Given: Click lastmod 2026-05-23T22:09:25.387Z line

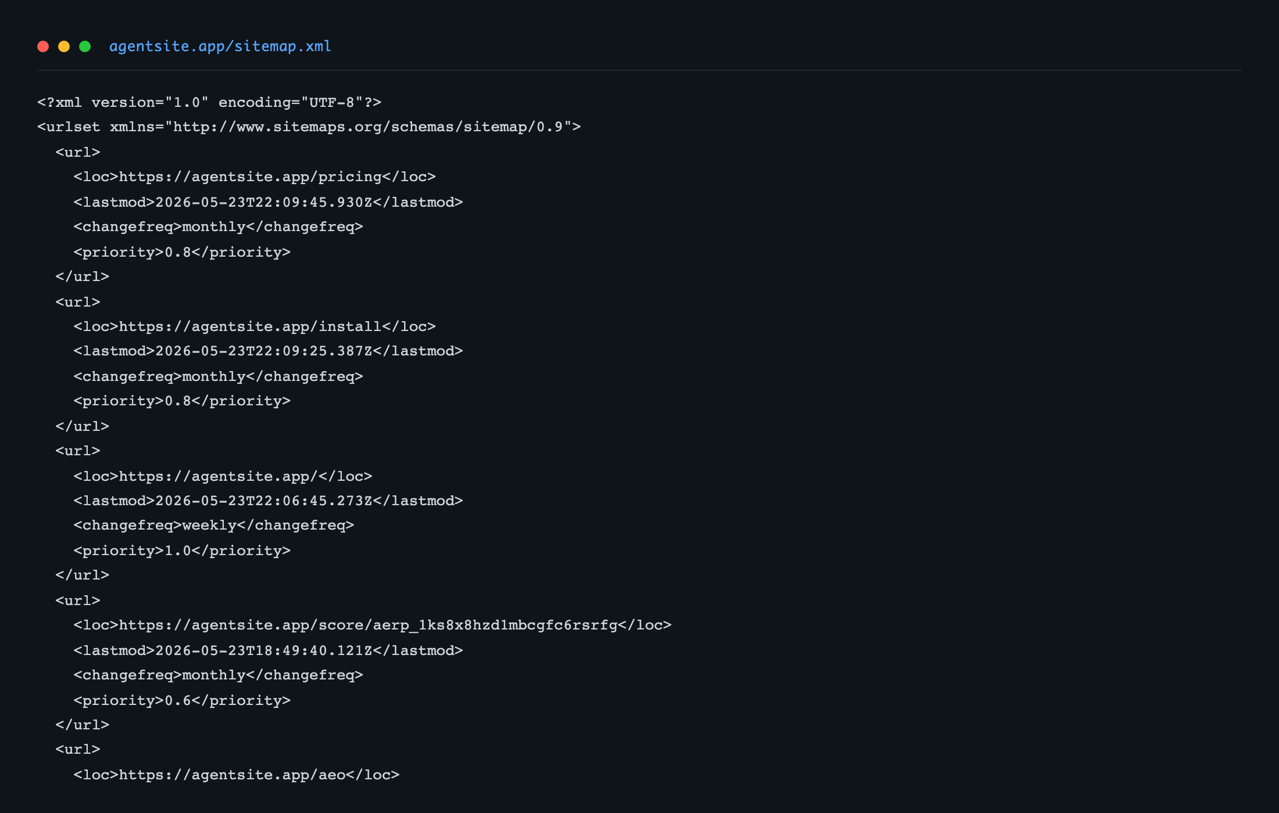Looking at the screenshot, I should [x=268, y=351].
